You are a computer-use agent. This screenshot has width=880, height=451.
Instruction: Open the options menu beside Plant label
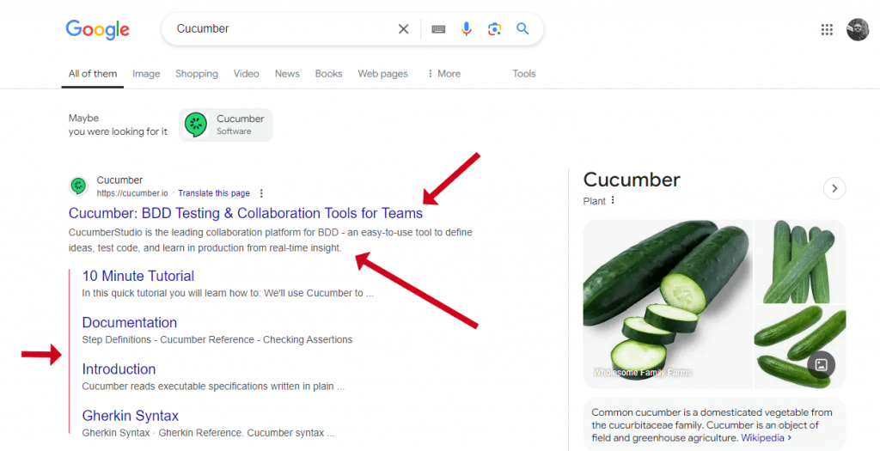(613, 200)
